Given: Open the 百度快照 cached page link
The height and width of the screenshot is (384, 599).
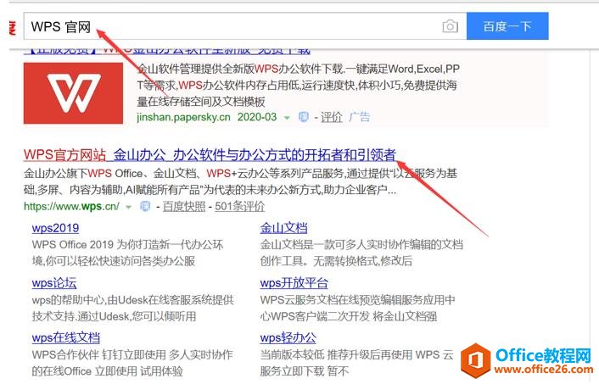Looking at the screenshot, I should click(x=184, y=207).
